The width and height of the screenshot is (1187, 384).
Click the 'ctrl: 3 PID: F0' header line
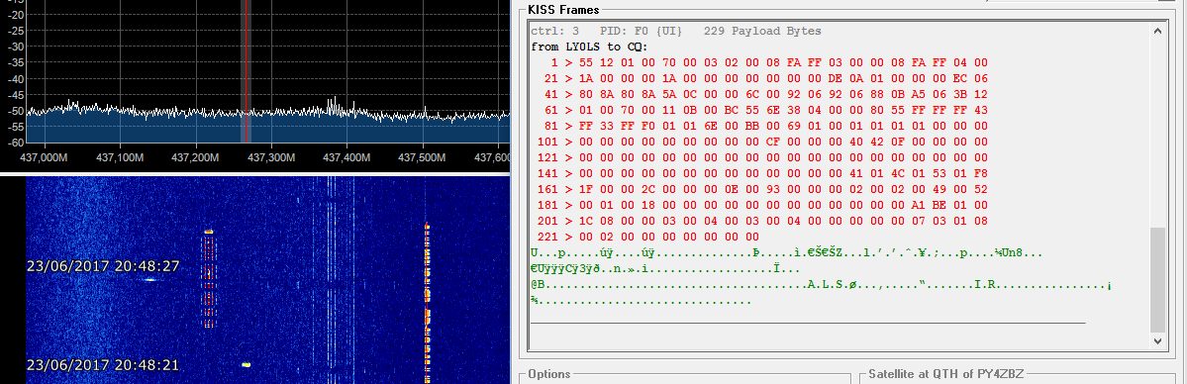(675, 31)
